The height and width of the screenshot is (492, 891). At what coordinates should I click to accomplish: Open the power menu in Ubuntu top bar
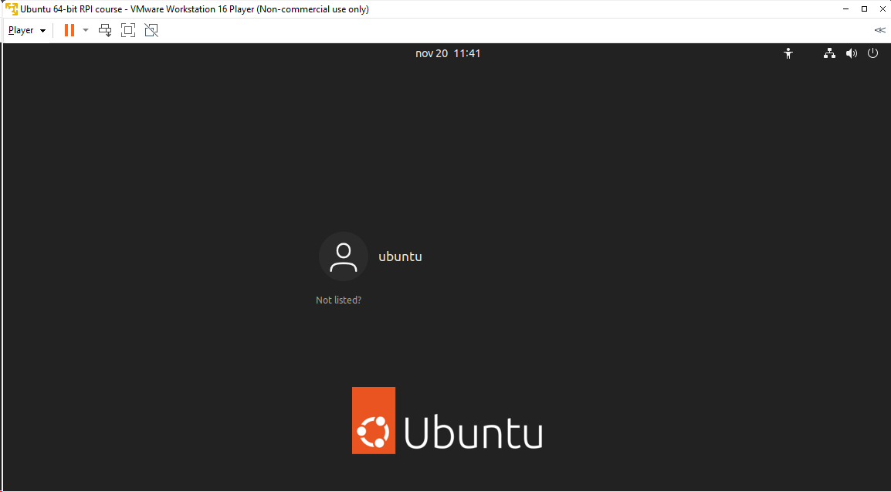[873, 53]
